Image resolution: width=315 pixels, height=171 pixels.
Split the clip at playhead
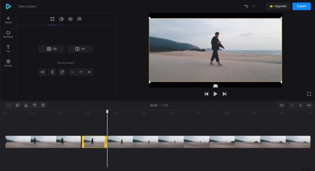pos(9,105)
